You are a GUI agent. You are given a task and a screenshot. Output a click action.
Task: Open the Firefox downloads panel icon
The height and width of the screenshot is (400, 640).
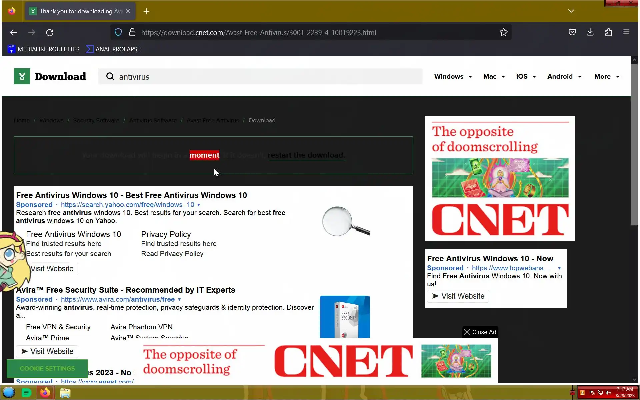[590, 32]
